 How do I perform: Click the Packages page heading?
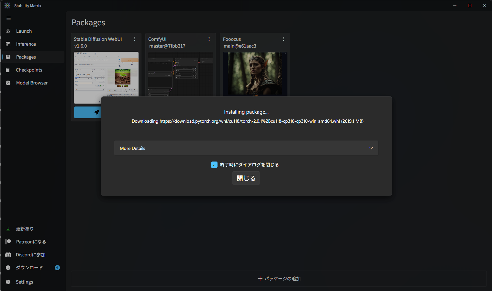click(x=88, y=22)
